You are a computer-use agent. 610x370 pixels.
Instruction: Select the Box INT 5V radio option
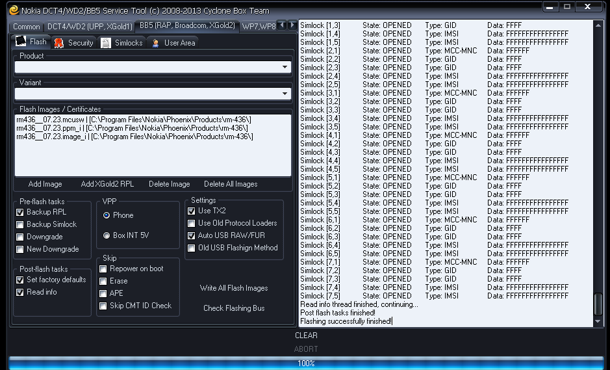(107, 235)
